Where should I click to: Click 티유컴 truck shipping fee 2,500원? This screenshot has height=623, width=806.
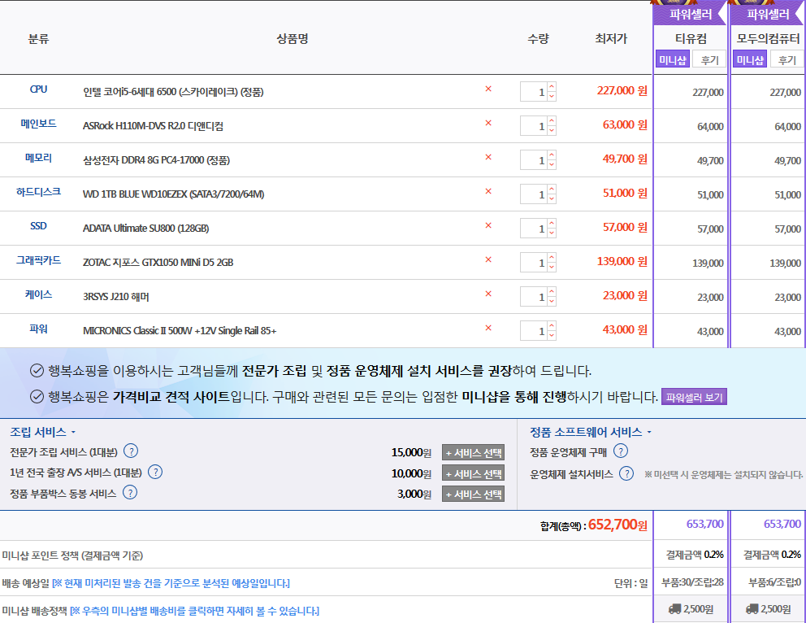tap(691, 608)
